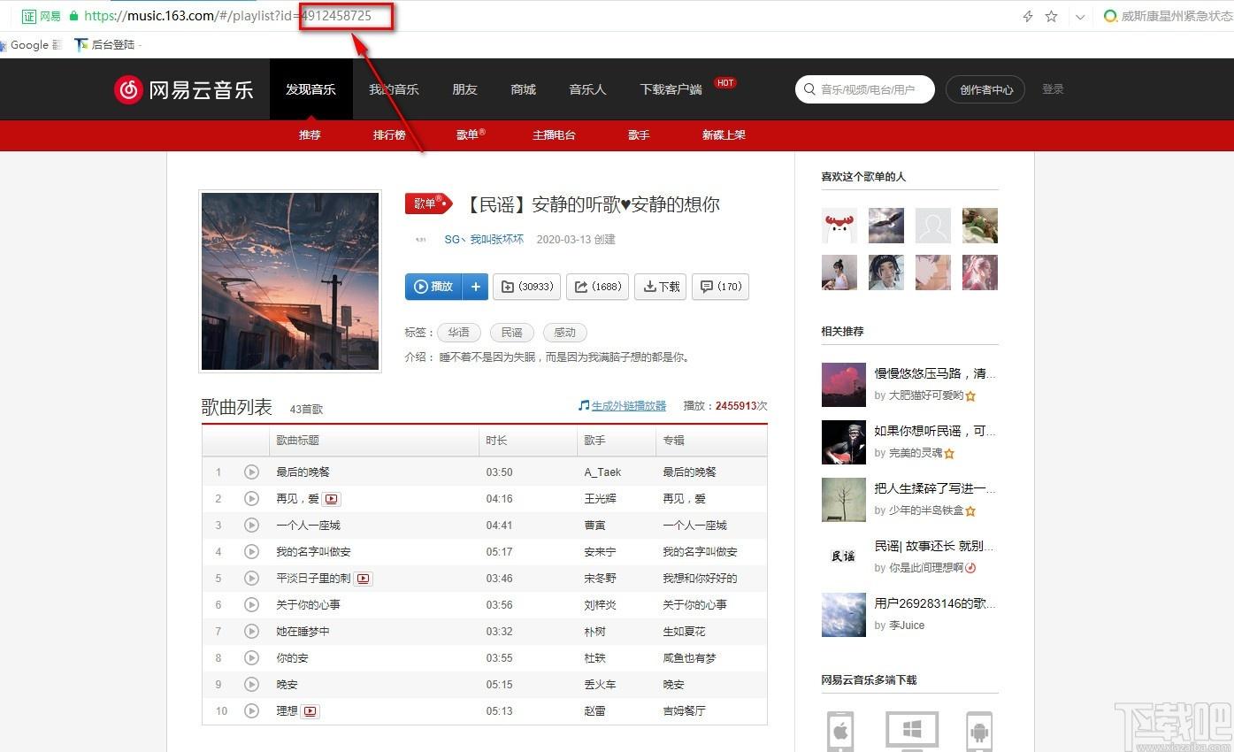Open MV icon next to 理想
Screen dimensions: 1234x752
(310, 711)
